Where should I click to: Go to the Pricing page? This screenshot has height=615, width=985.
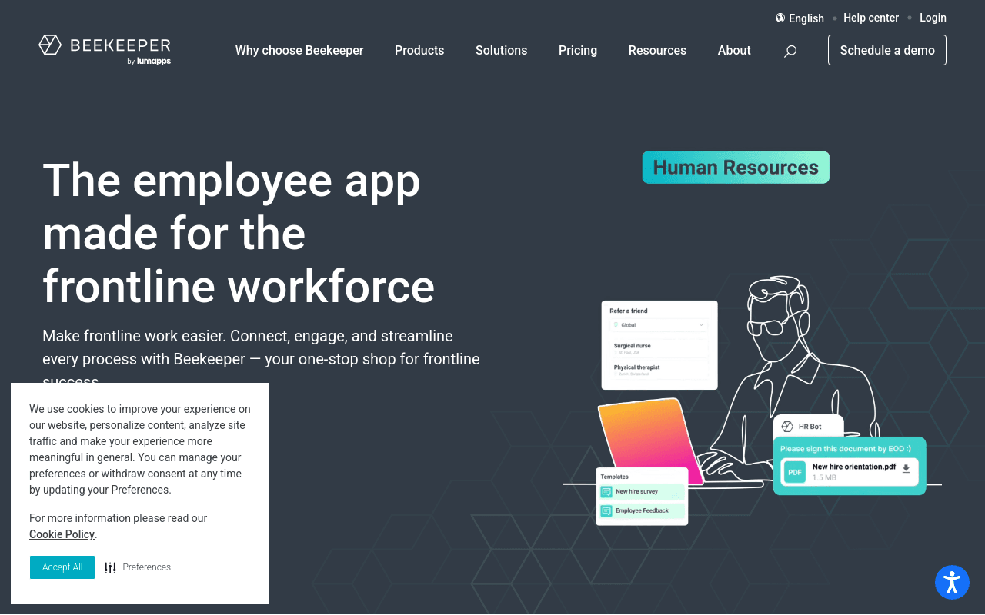[x=578, y=50]
